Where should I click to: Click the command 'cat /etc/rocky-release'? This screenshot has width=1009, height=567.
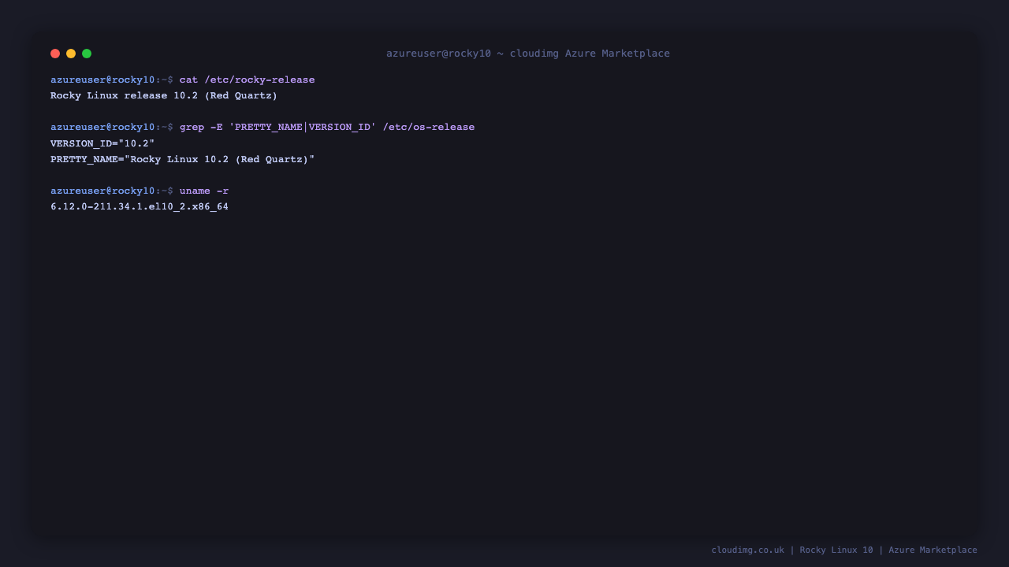[x=247, y=80]
